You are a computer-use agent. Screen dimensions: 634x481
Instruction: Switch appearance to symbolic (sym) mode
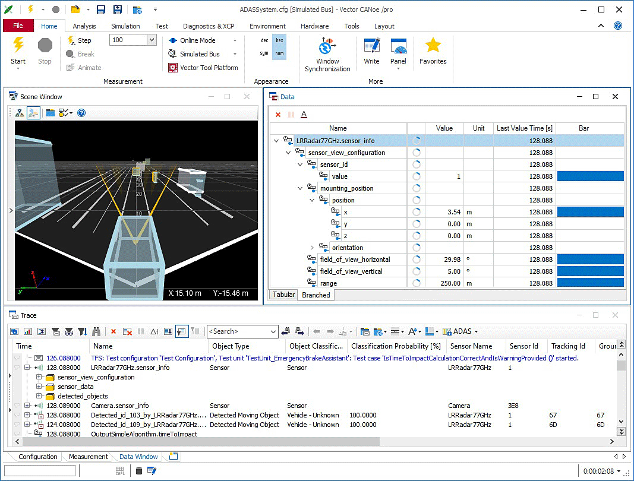click(x=264, y=53)
